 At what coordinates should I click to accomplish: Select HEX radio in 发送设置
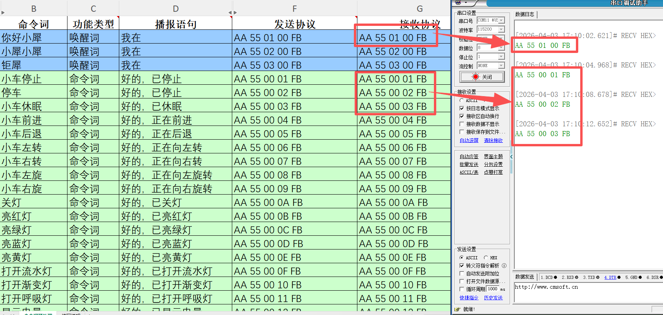tap(486, 258)
